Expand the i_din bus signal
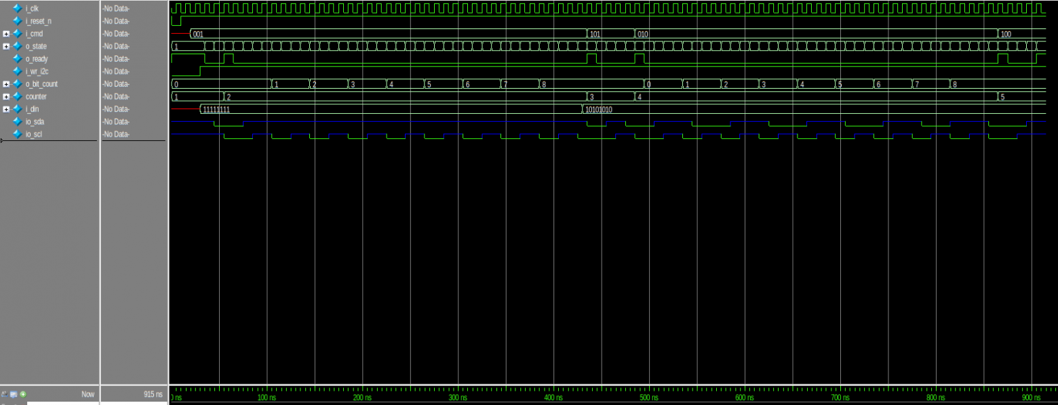 (5, 109)
